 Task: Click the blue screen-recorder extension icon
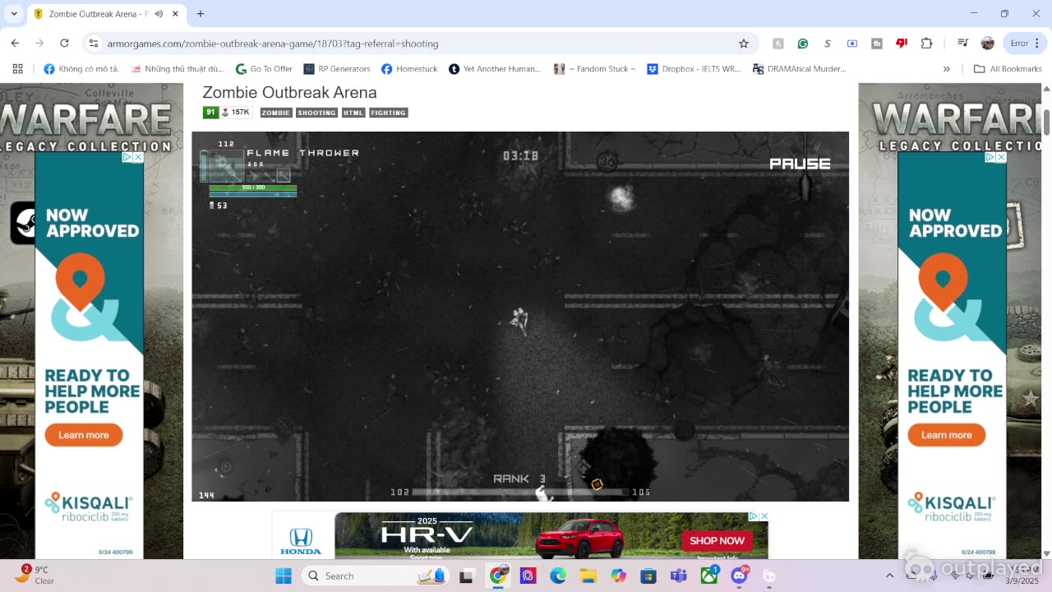(852, 44)
